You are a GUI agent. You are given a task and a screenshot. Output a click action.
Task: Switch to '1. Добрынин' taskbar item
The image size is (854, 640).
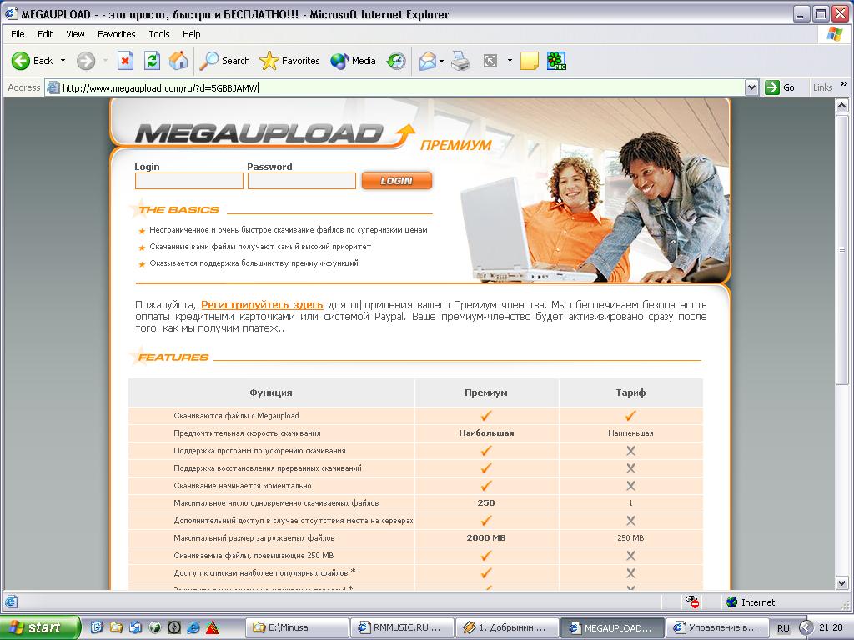(x=507, y=627)
